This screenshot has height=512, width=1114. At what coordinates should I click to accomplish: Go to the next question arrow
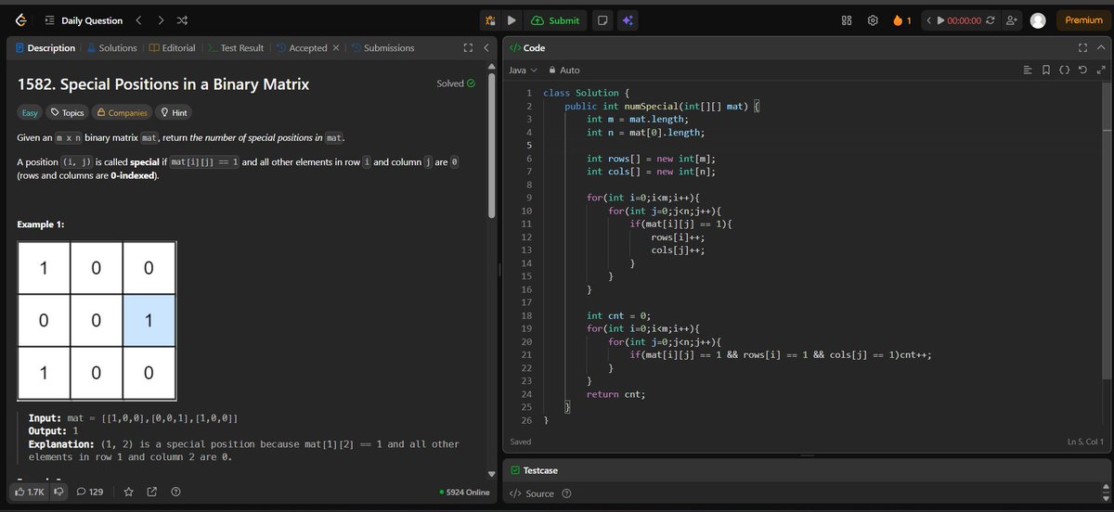pos(162,20)
